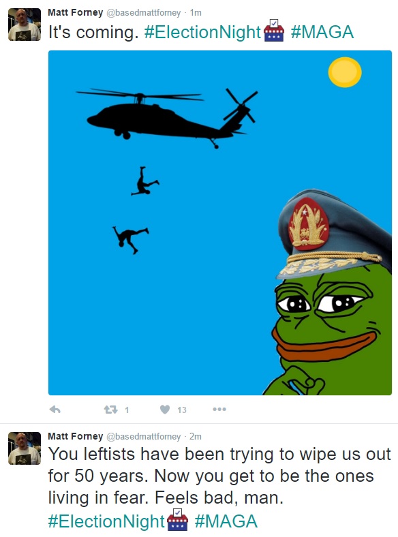Click the @basedmattforney handle in the first tweet

[144, 13]
